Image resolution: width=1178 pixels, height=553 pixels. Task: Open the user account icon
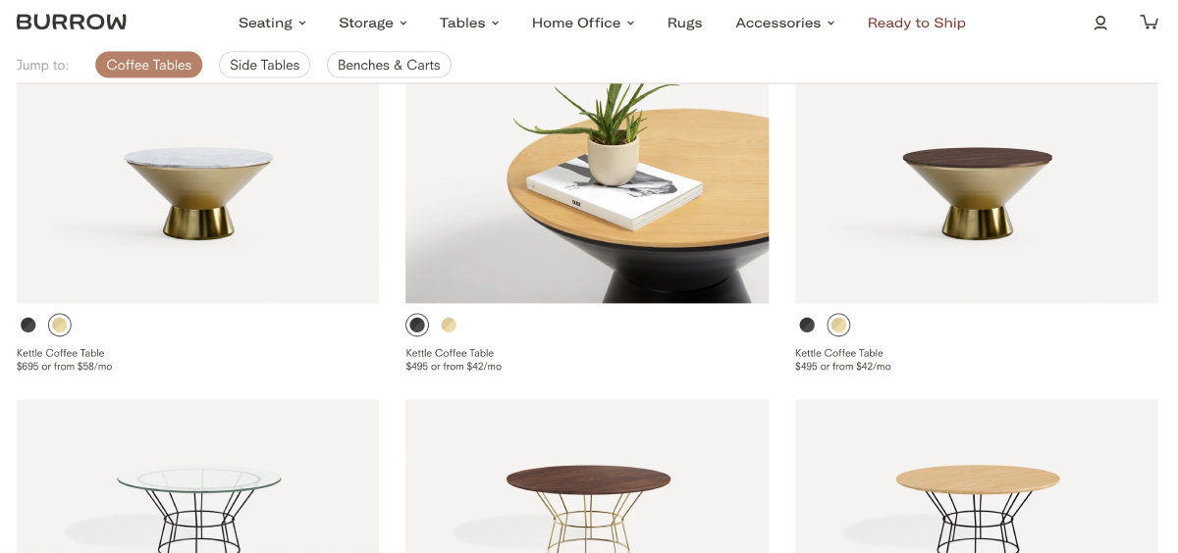tap(1100, 23)
